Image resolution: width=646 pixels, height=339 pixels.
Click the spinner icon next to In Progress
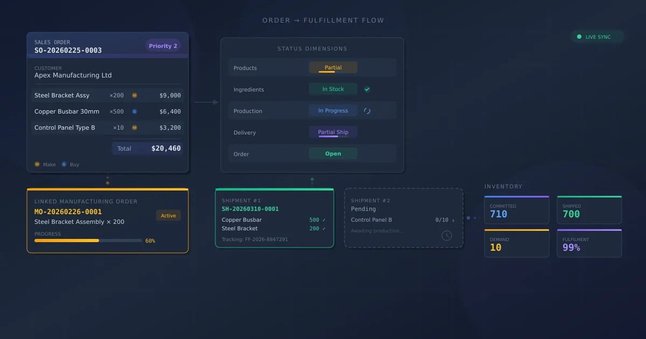[367, 110]
